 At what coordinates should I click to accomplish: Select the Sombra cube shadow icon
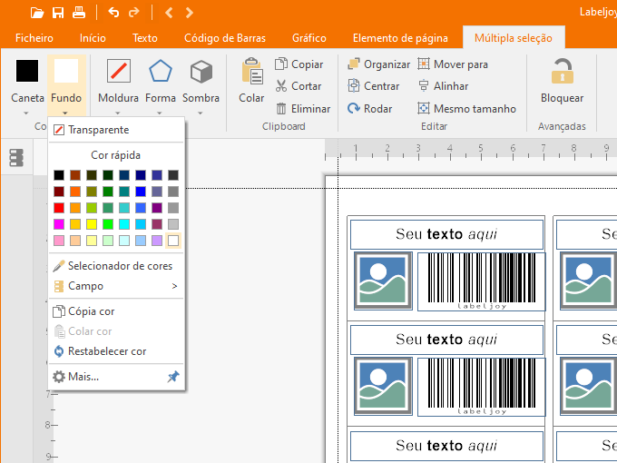coord(201,72)
